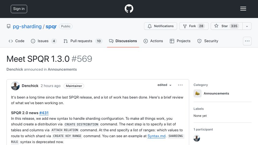Click the Labels heading in the sidebar
The image size is (258, 145).
click(x=199, y=109)
